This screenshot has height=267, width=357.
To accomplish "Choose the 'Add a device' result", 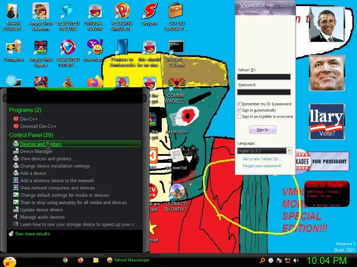I will tap(76, 173).
